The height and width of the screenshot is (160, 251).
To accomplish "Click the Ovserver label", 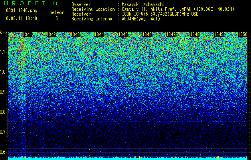I will (x=81, y=4).
